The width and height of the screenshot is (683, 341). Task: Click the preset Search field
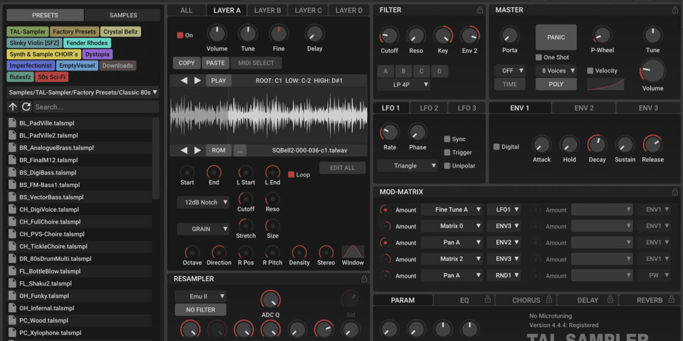(95, 107)
